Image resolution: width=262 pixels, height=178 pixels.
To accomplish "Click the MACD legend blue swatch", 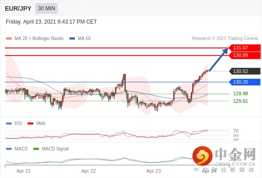I will click(9, 149).
